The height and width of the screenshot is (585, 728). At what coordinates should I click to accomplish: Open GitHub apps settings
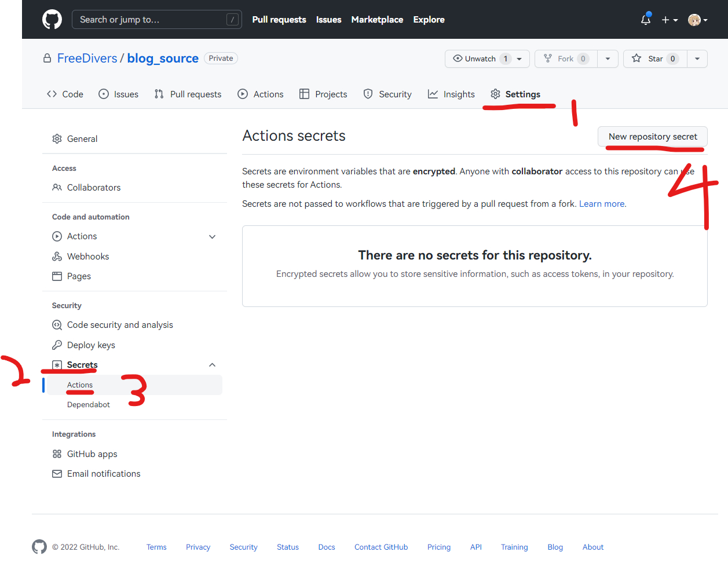pos(134,454)
